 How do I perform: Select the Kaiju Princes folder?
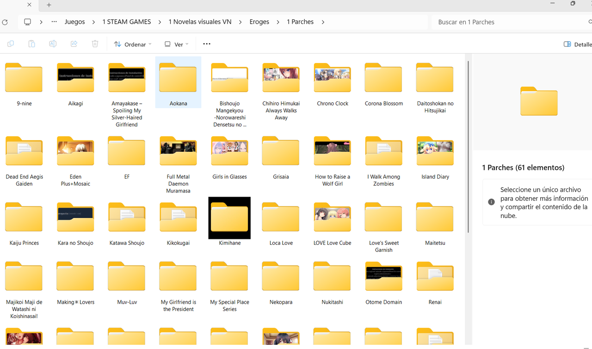(24, 224)
